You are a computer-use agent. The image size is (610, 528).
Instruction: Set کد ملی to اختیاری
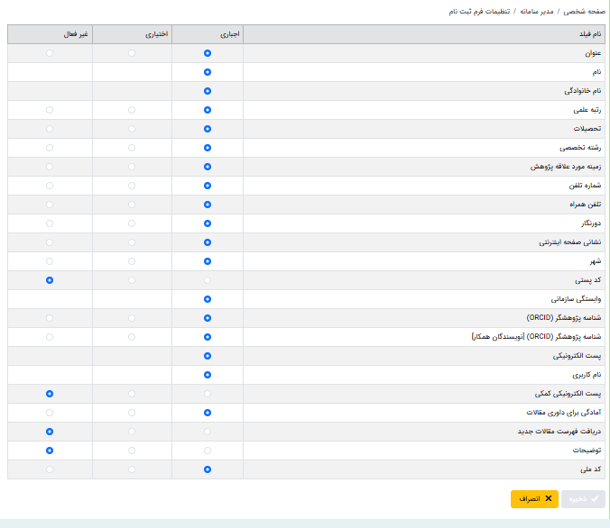point(132,469)
